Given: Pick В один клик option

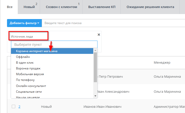Looking at the screenshot, I should click(25, 63).
